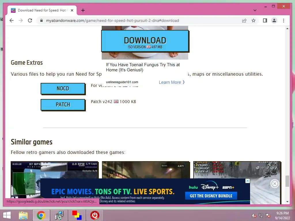
Task: Close Disney banner ad with X icon
Action: (x=247, y=181)
